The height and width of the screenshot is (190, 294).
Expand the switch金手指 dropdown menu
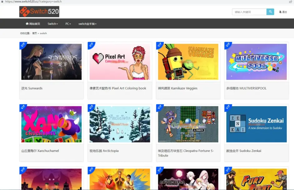(x=87, y=24)
